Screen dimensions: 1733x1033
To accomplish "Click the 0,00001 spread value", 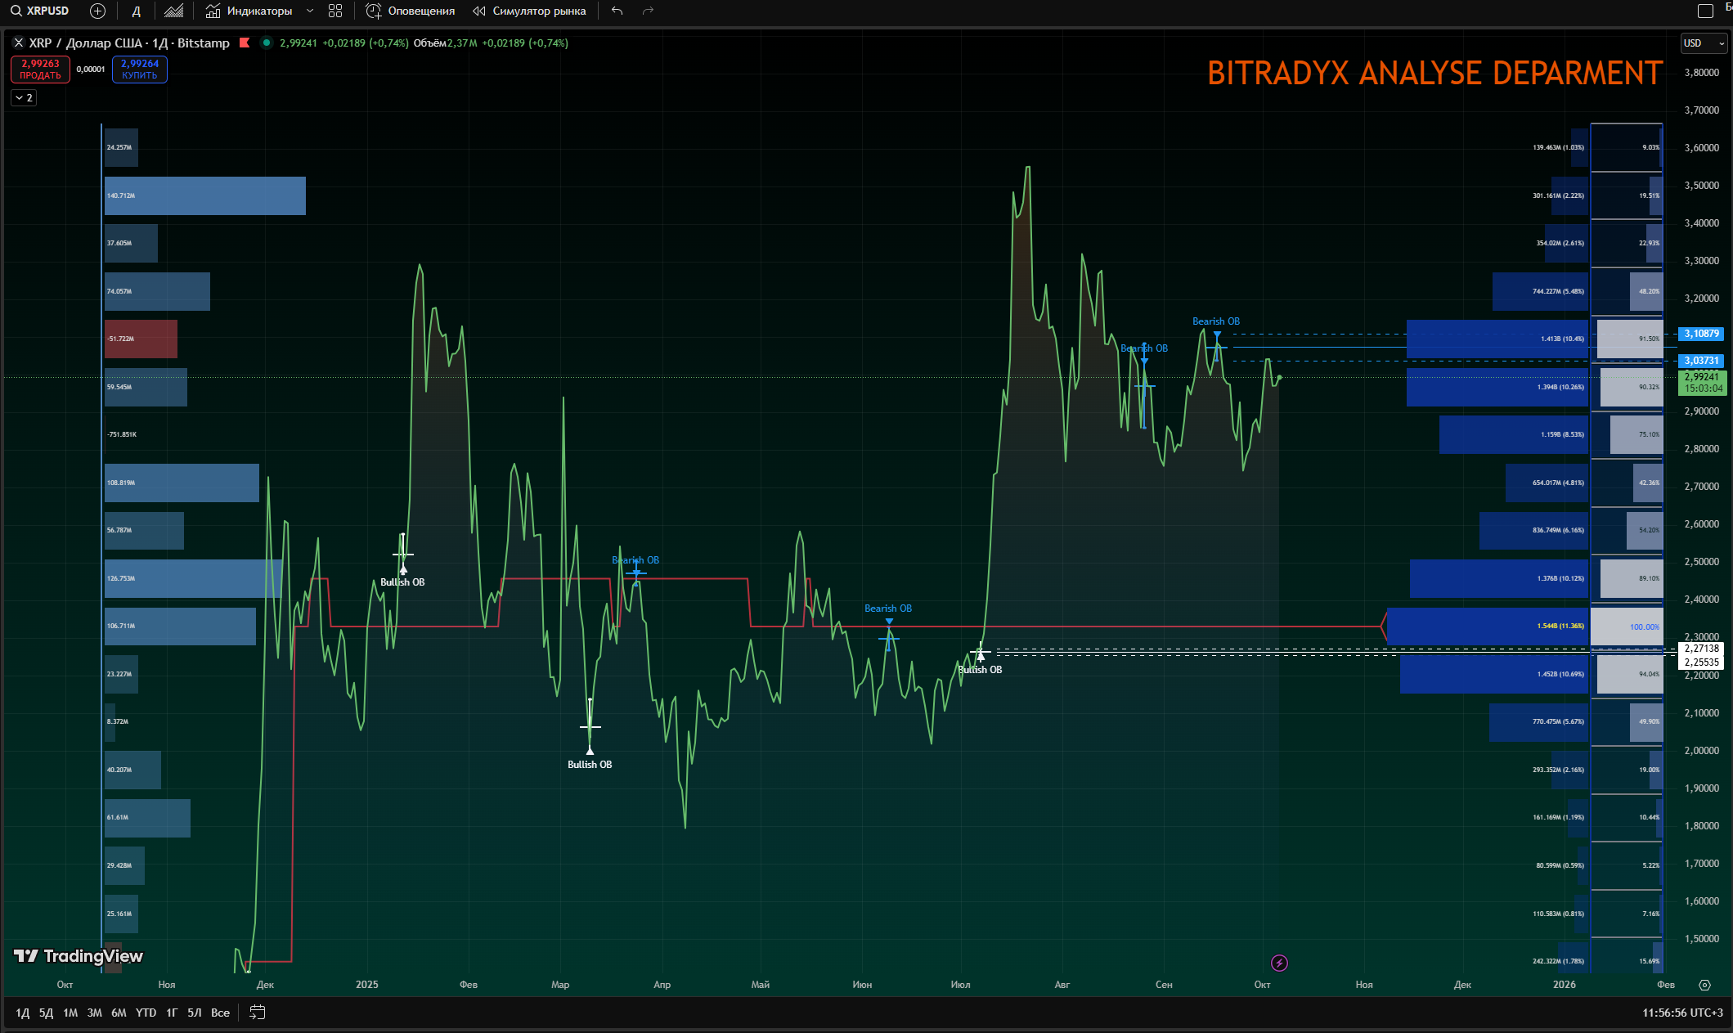I will tap(91, 70).
